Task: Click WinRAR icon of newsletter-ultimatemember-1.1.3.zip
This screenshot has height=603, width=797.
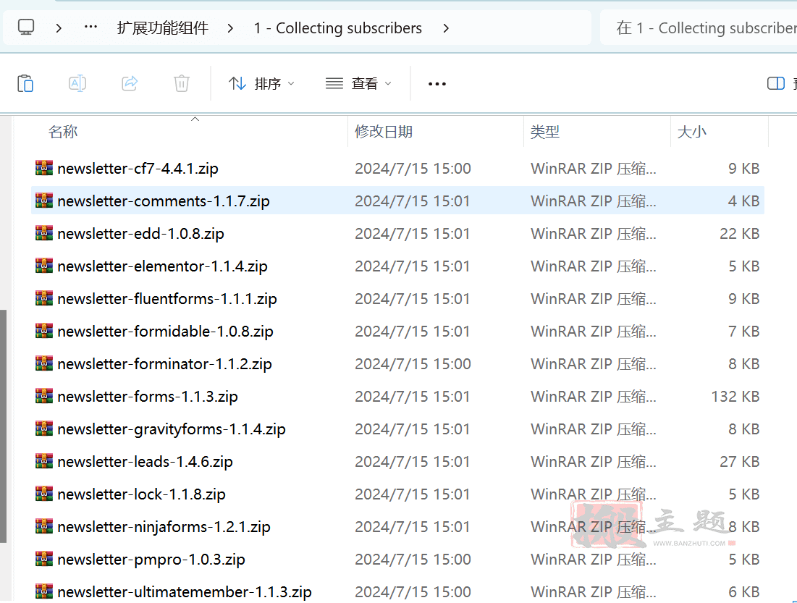Action: click(x=44, y=591)
